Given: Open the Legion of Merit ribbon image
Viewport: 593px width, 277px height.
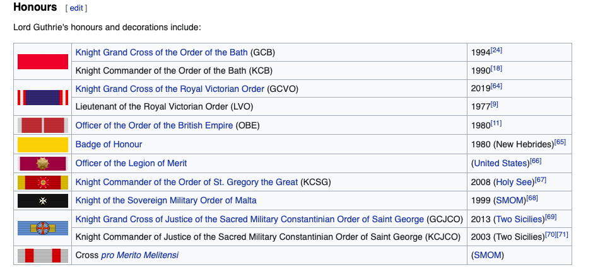Looking at the screenshot, I should coord(43,164).
